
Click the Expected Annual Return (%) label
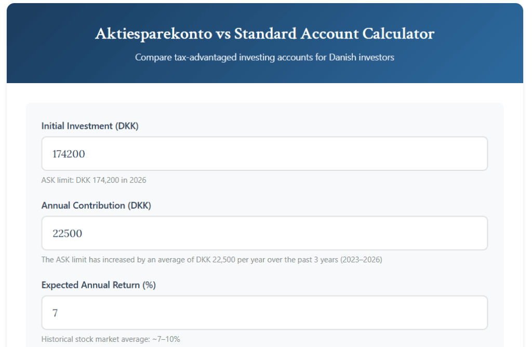(x=99, y=285)
